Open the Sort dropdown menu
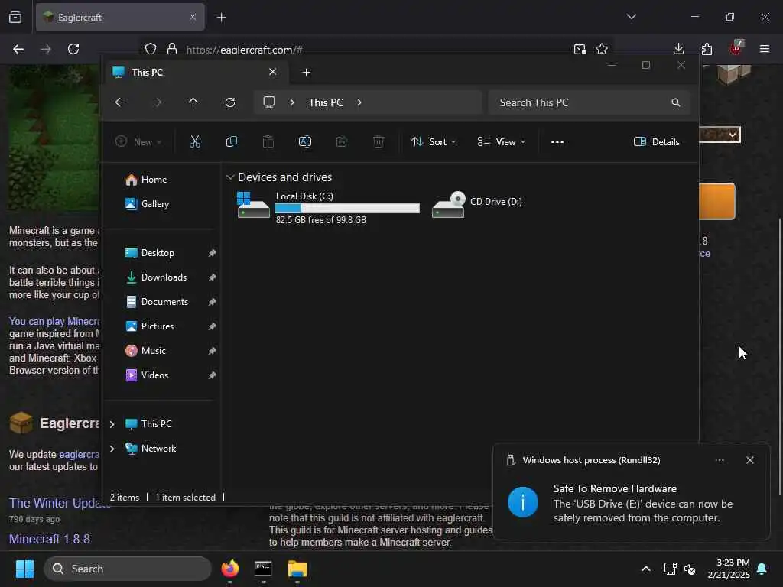Screen dimensions: 783x587 click(x=434, y=141)
